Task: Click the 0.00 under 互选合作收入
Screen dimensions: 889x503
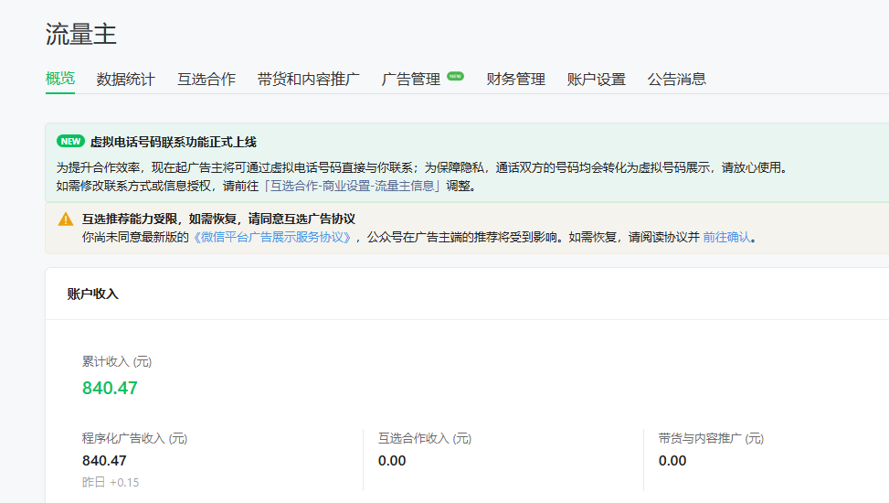Action: point(392,460)
